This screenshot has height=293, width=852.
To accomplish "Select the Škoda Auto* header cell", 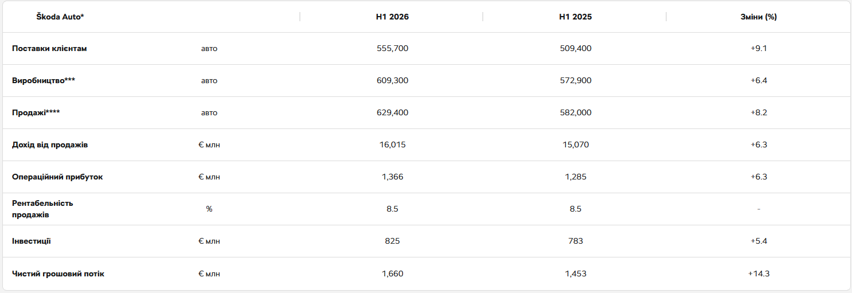I will tap(60, 17).
